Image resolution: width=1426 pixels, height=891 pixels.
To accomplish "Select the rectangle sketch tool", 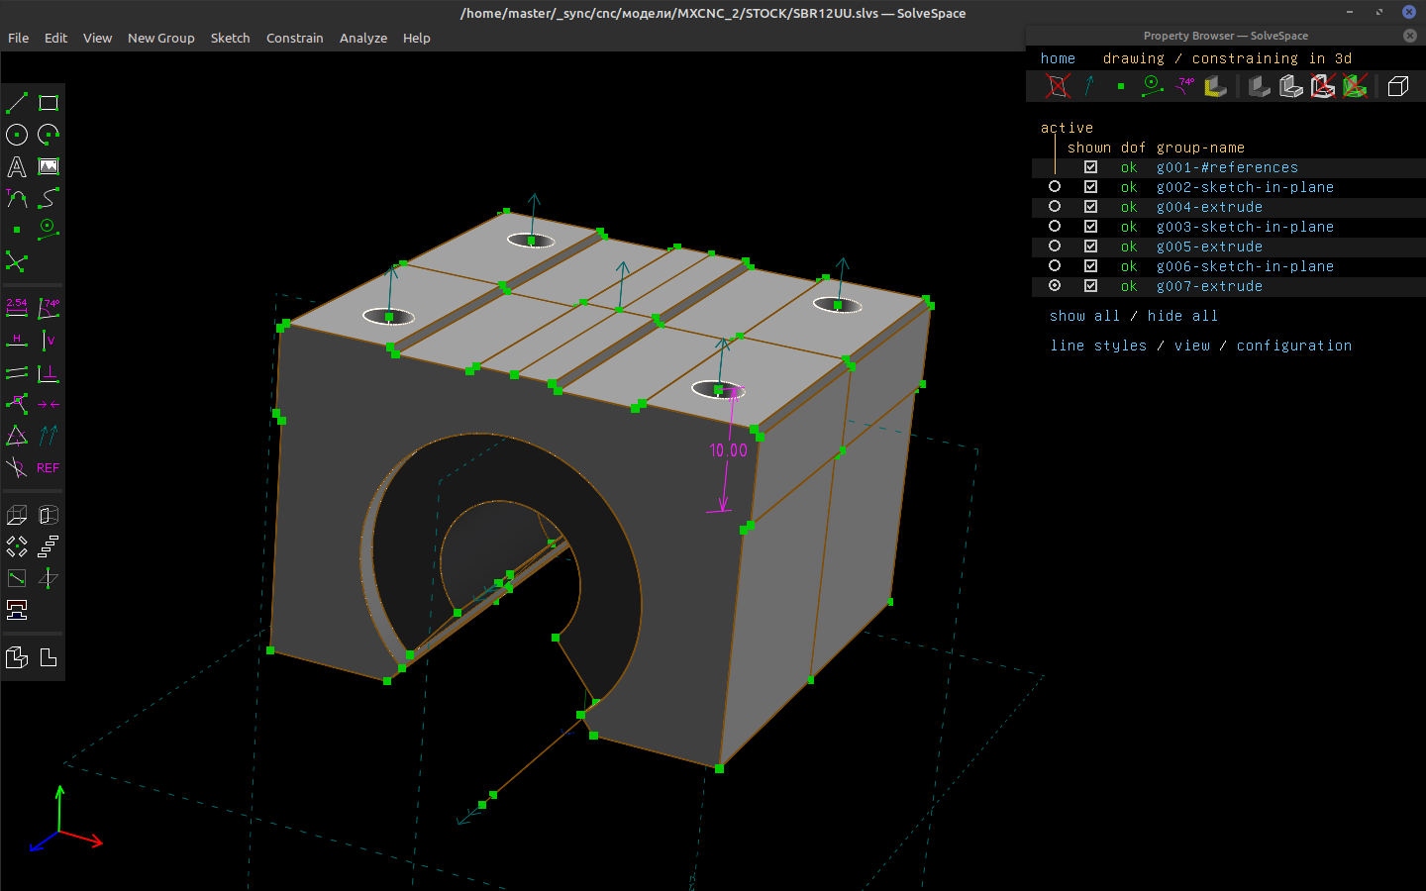I will tap(49, 103).
